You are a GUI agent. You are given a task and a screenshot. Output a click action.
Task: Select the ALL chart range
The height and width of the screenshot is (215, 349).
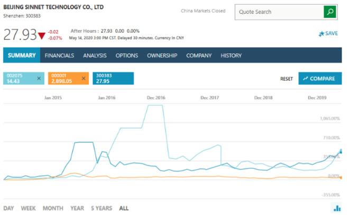tap(124, 208)
